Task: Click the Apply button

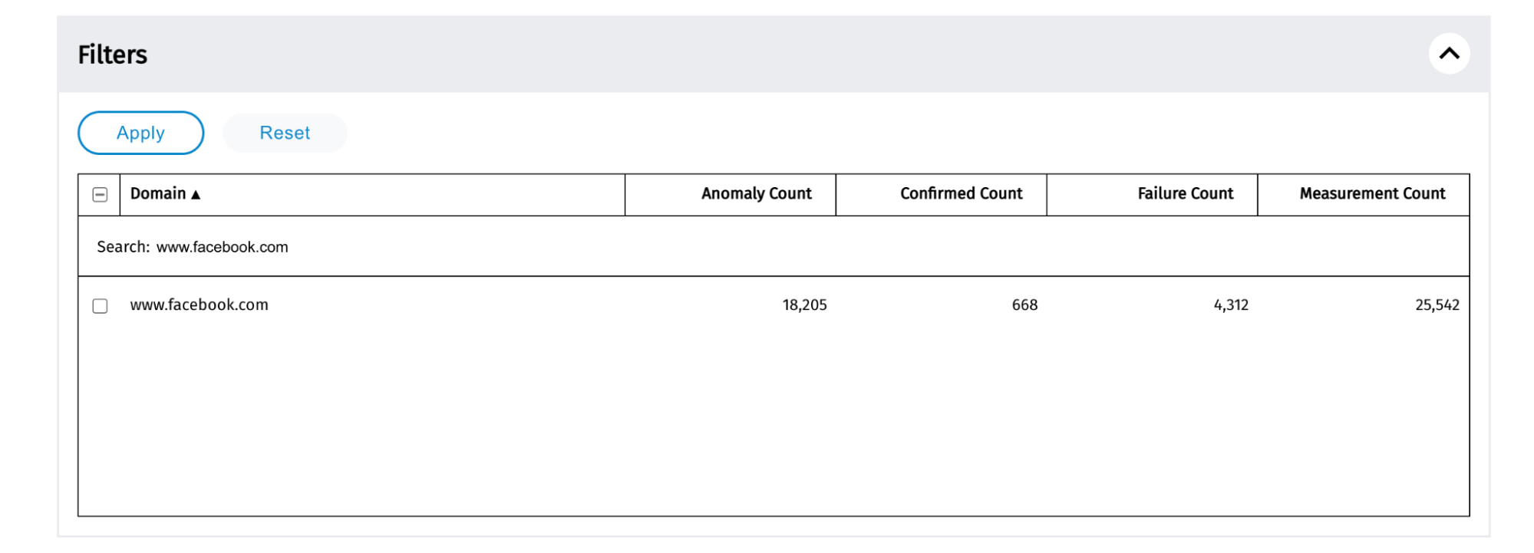Action: pyautogui.click(x=140, y=133)
